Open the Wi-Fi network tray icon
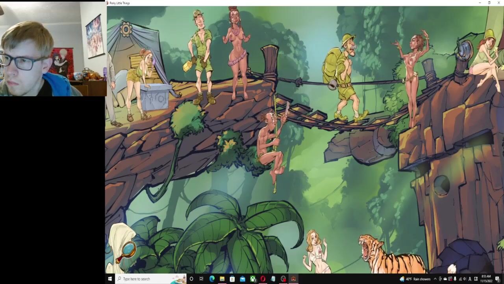Viewport: 504px width, 284px height. [460, 279]
